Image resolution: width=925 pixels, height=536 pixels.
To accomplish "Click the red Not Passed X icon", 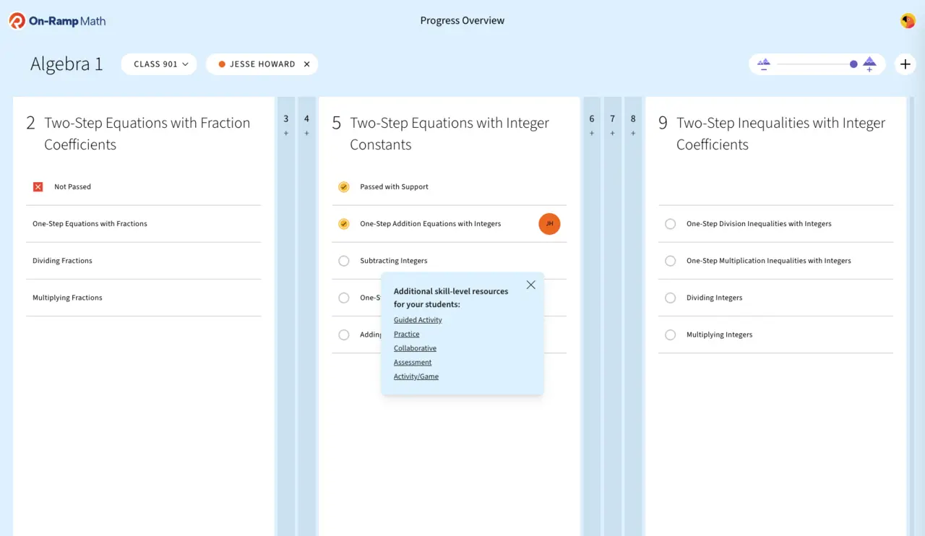I will pos(38,187).
